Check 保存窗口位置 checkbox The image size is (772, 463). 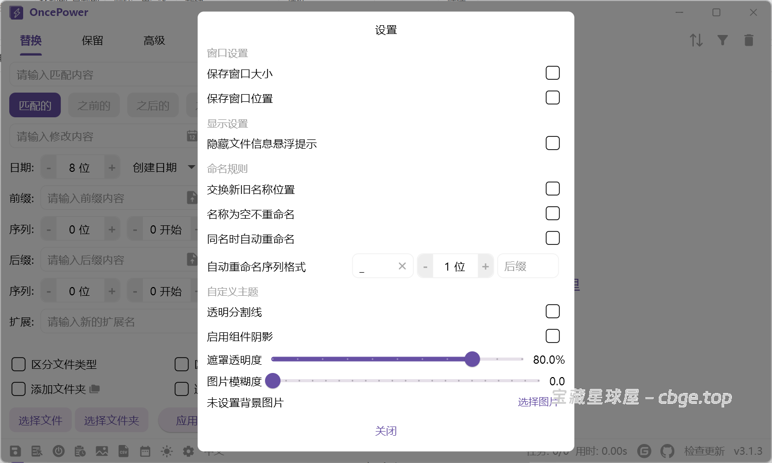tap(553, 98)
